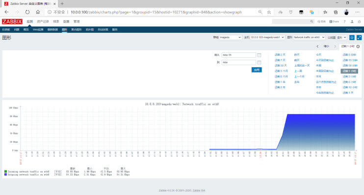Expand the host dropdown showing 10.0.0.103
This screenshot has width=364, height=195.
(x=267, y=37)
